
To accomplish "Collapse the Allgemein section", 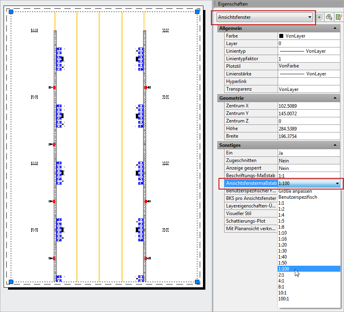I will point(334,28).
